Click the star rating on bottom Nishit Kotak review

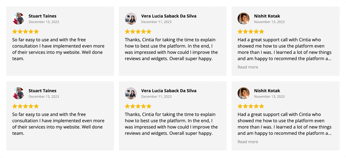[251, 106]
